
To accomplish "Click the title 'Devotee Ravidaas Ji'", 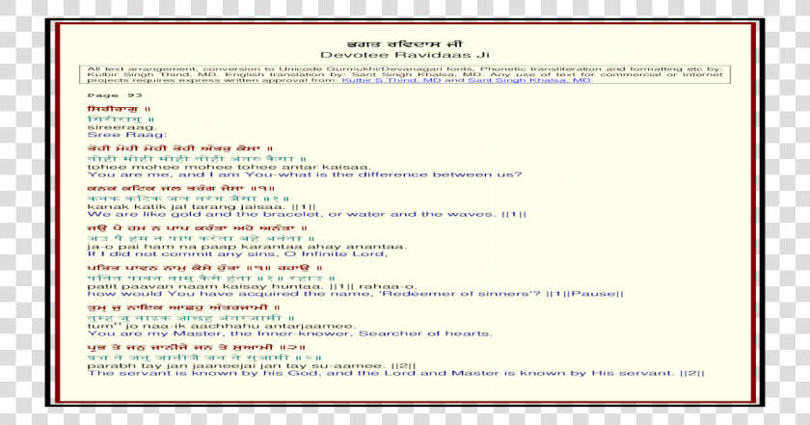I will pyautogui.click(x=404, y=55).
